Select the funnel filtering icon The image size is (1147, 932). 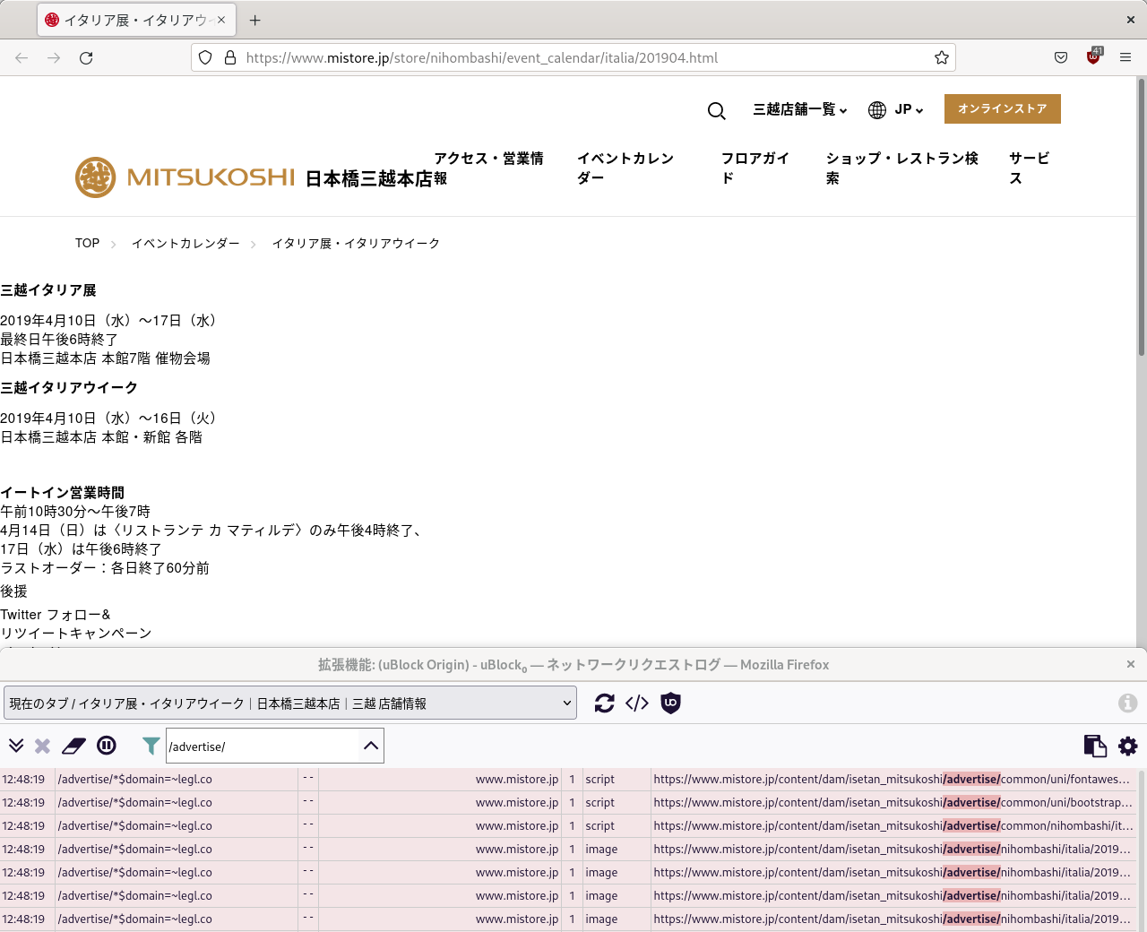tap(151, 746)
